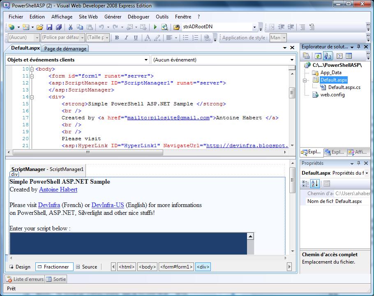Open the Taille font size dropdown
This screenshot has height=296, width=374.
coord(107,38)
